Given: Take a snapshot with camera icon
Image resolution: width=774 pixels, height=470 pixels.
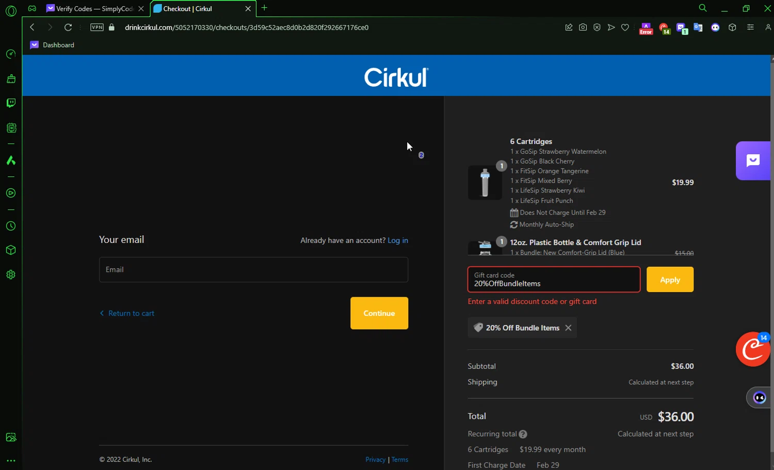Looking at the screenshot, I should [583, 27].
